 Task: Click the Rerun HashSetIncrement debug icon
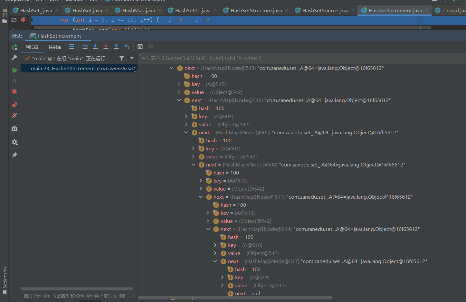pyautogui.click(x=14, y=47)
